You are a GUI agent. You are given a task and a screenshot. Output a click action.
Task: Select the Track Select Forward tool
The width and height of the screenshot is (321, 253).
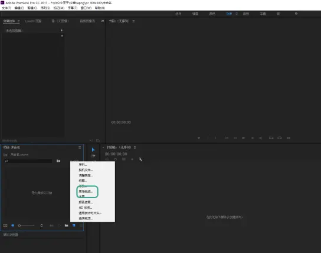pos(93,156)
